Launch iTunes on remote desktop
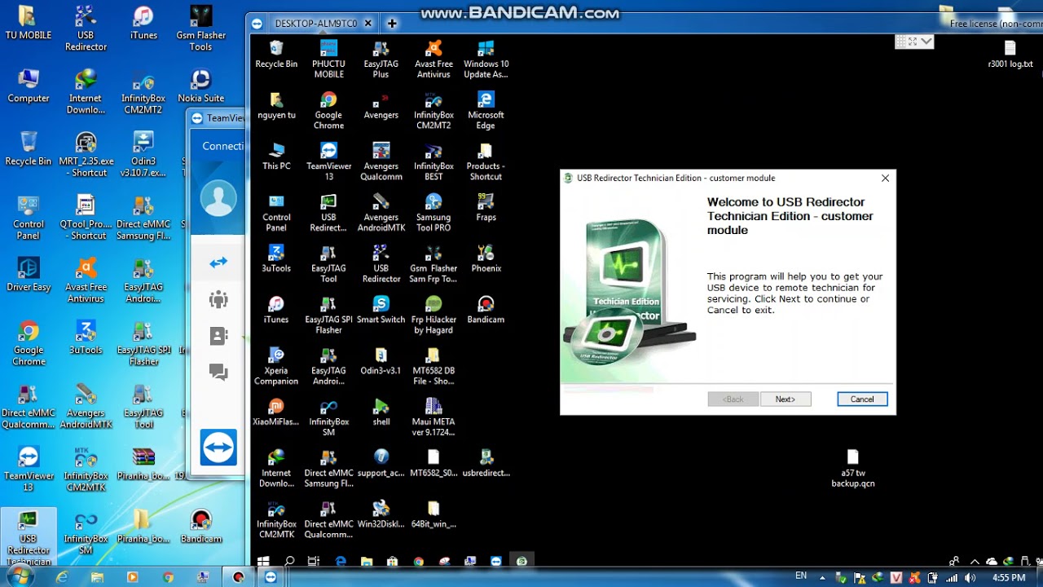 (x=276, y=311)
